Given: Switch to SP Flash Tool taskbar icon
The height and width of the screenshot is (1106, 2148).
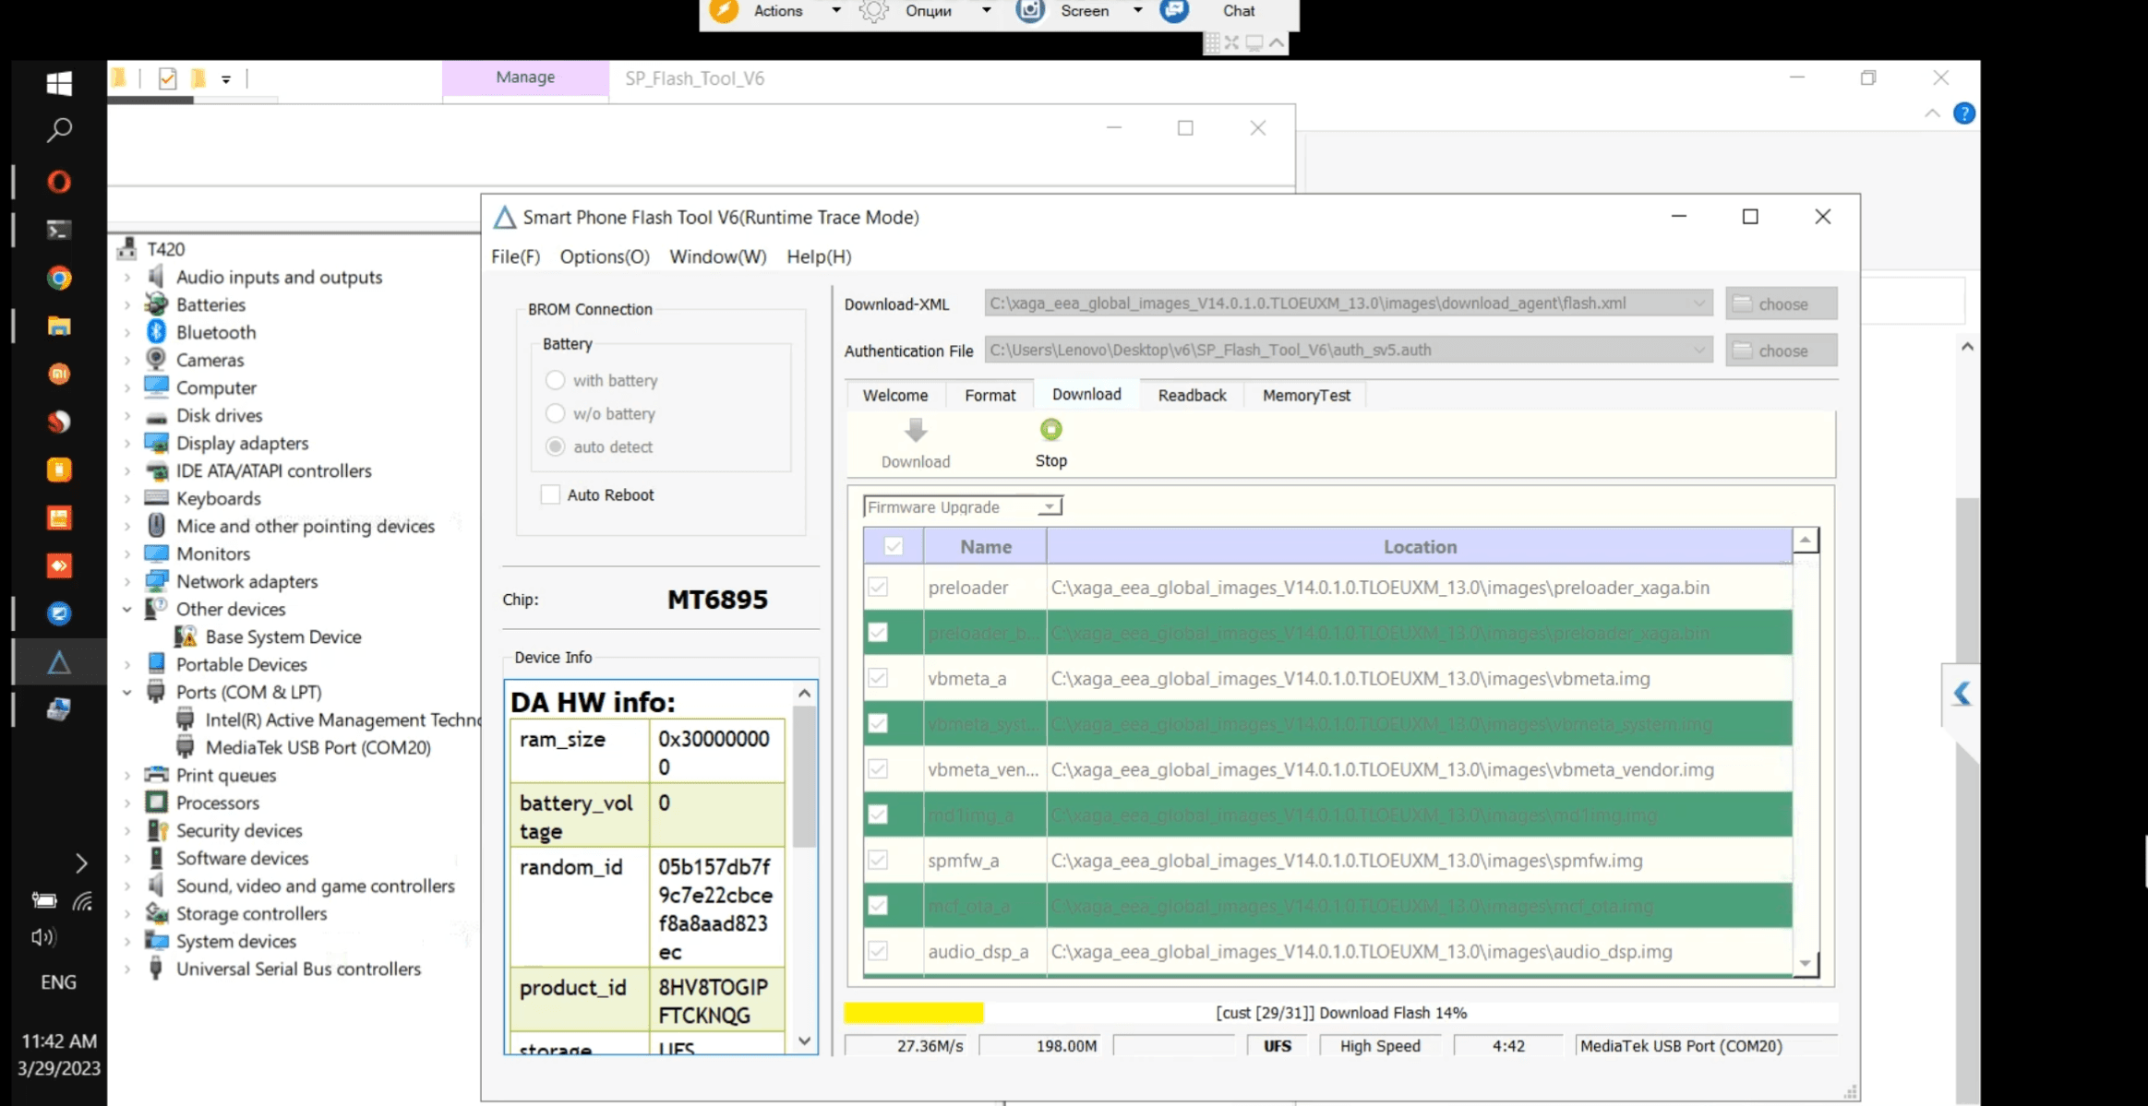Looking at the screenshot, I should coord(59,662).
